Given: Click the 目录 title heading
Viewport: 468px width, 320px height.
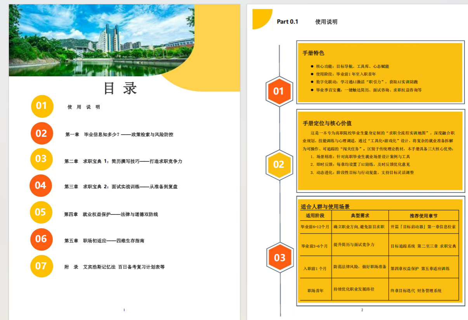Looking at the screenshot, I should [120, 88].
